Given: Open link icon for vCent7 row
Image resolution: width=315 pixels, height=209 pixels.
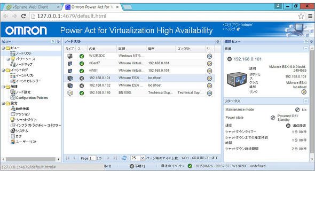Looking at the screenshot, I should 209,64.
